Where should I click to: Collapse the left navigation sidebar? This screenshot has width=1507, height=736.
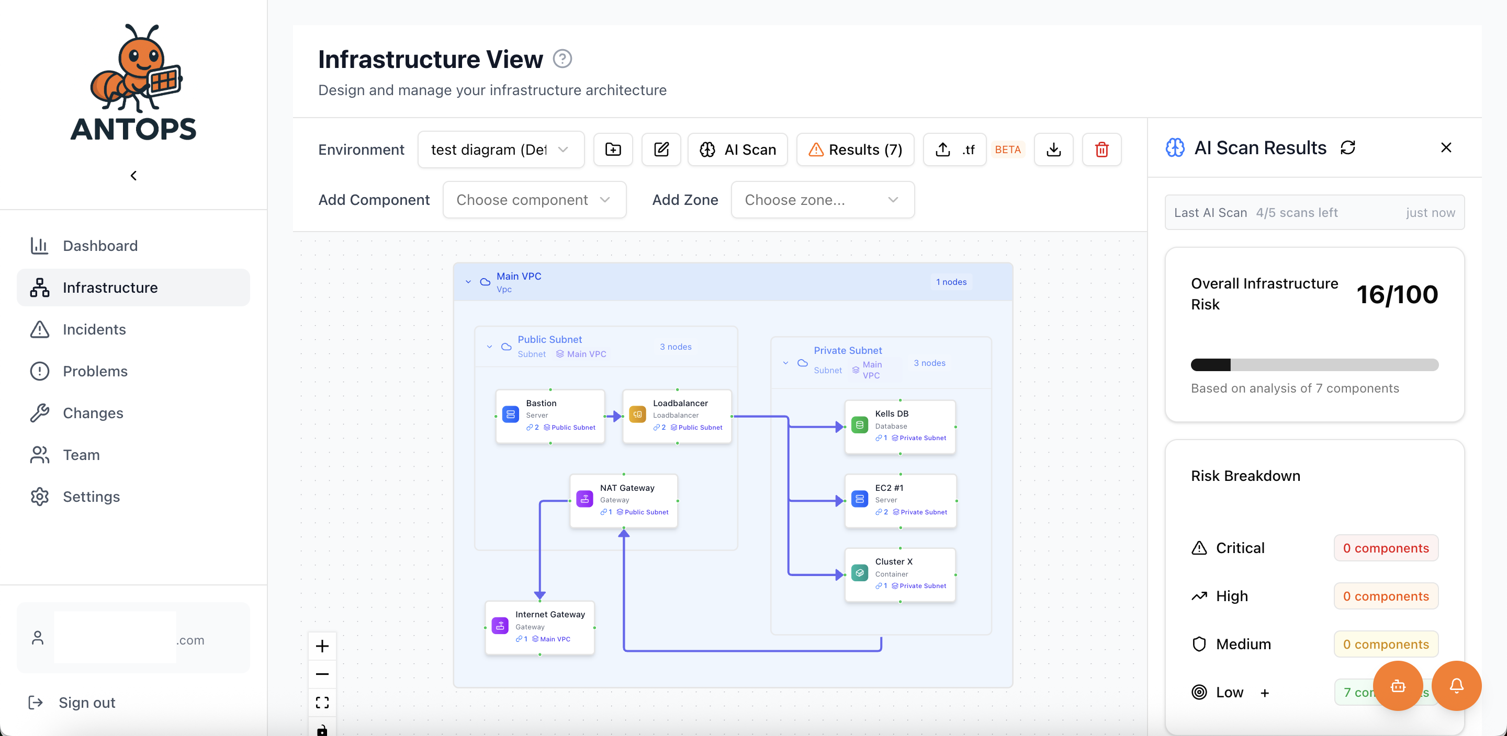coord(133,176)
